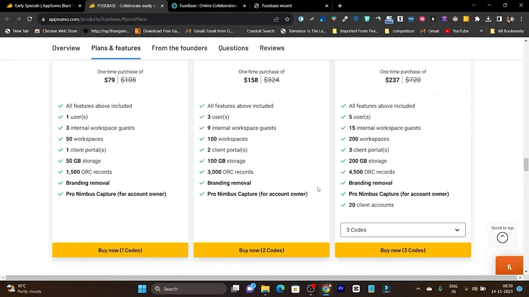Open the 3 Codes dropdown

403,230
